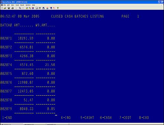164x125 pixels.
Task: Click the Open folder toolbar icon
Action: (5, 8)
